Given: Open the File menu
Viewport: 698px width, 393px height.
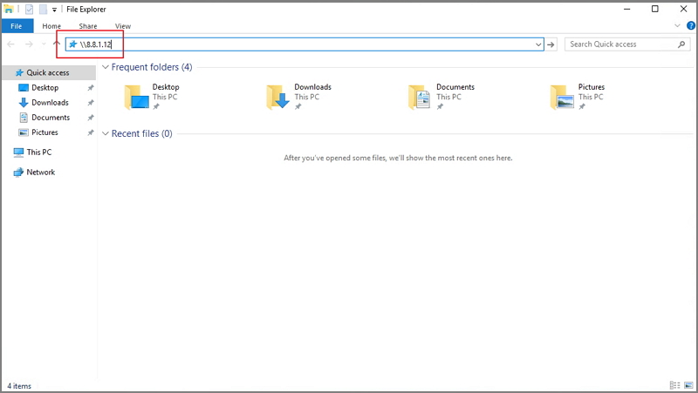Looking at the screenshot, I should coord(17,26).
